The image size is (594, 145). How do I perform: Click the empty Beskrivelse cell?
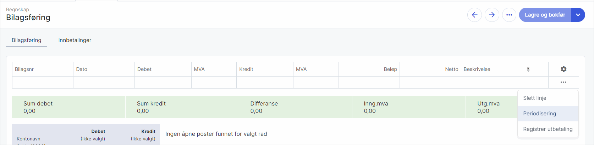491,82
